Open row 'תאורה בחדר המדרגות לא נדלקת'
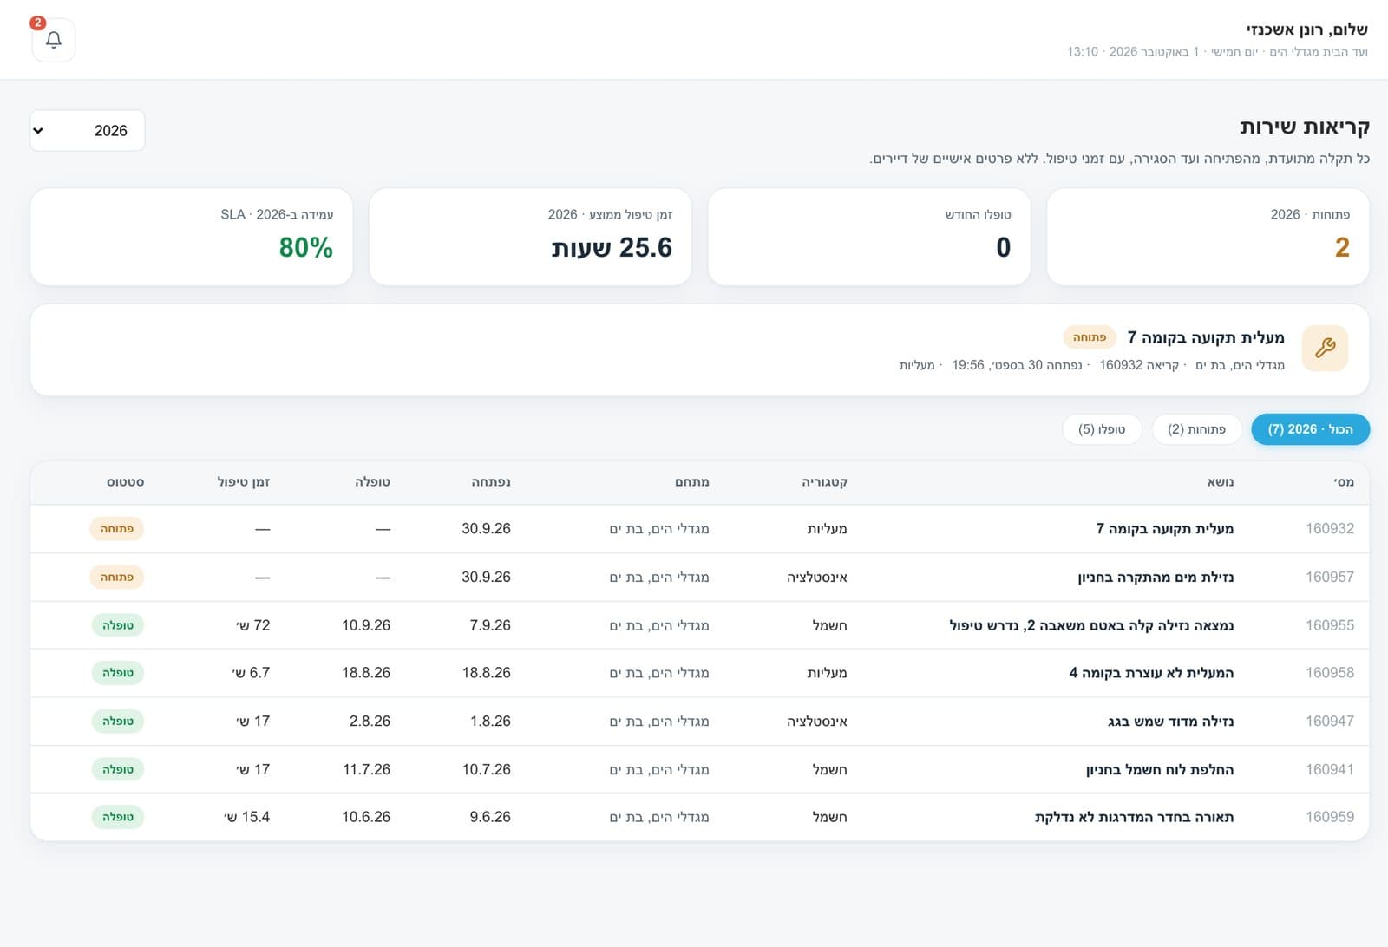Screen dimensions: 1388x947 [x=699, y=817]
